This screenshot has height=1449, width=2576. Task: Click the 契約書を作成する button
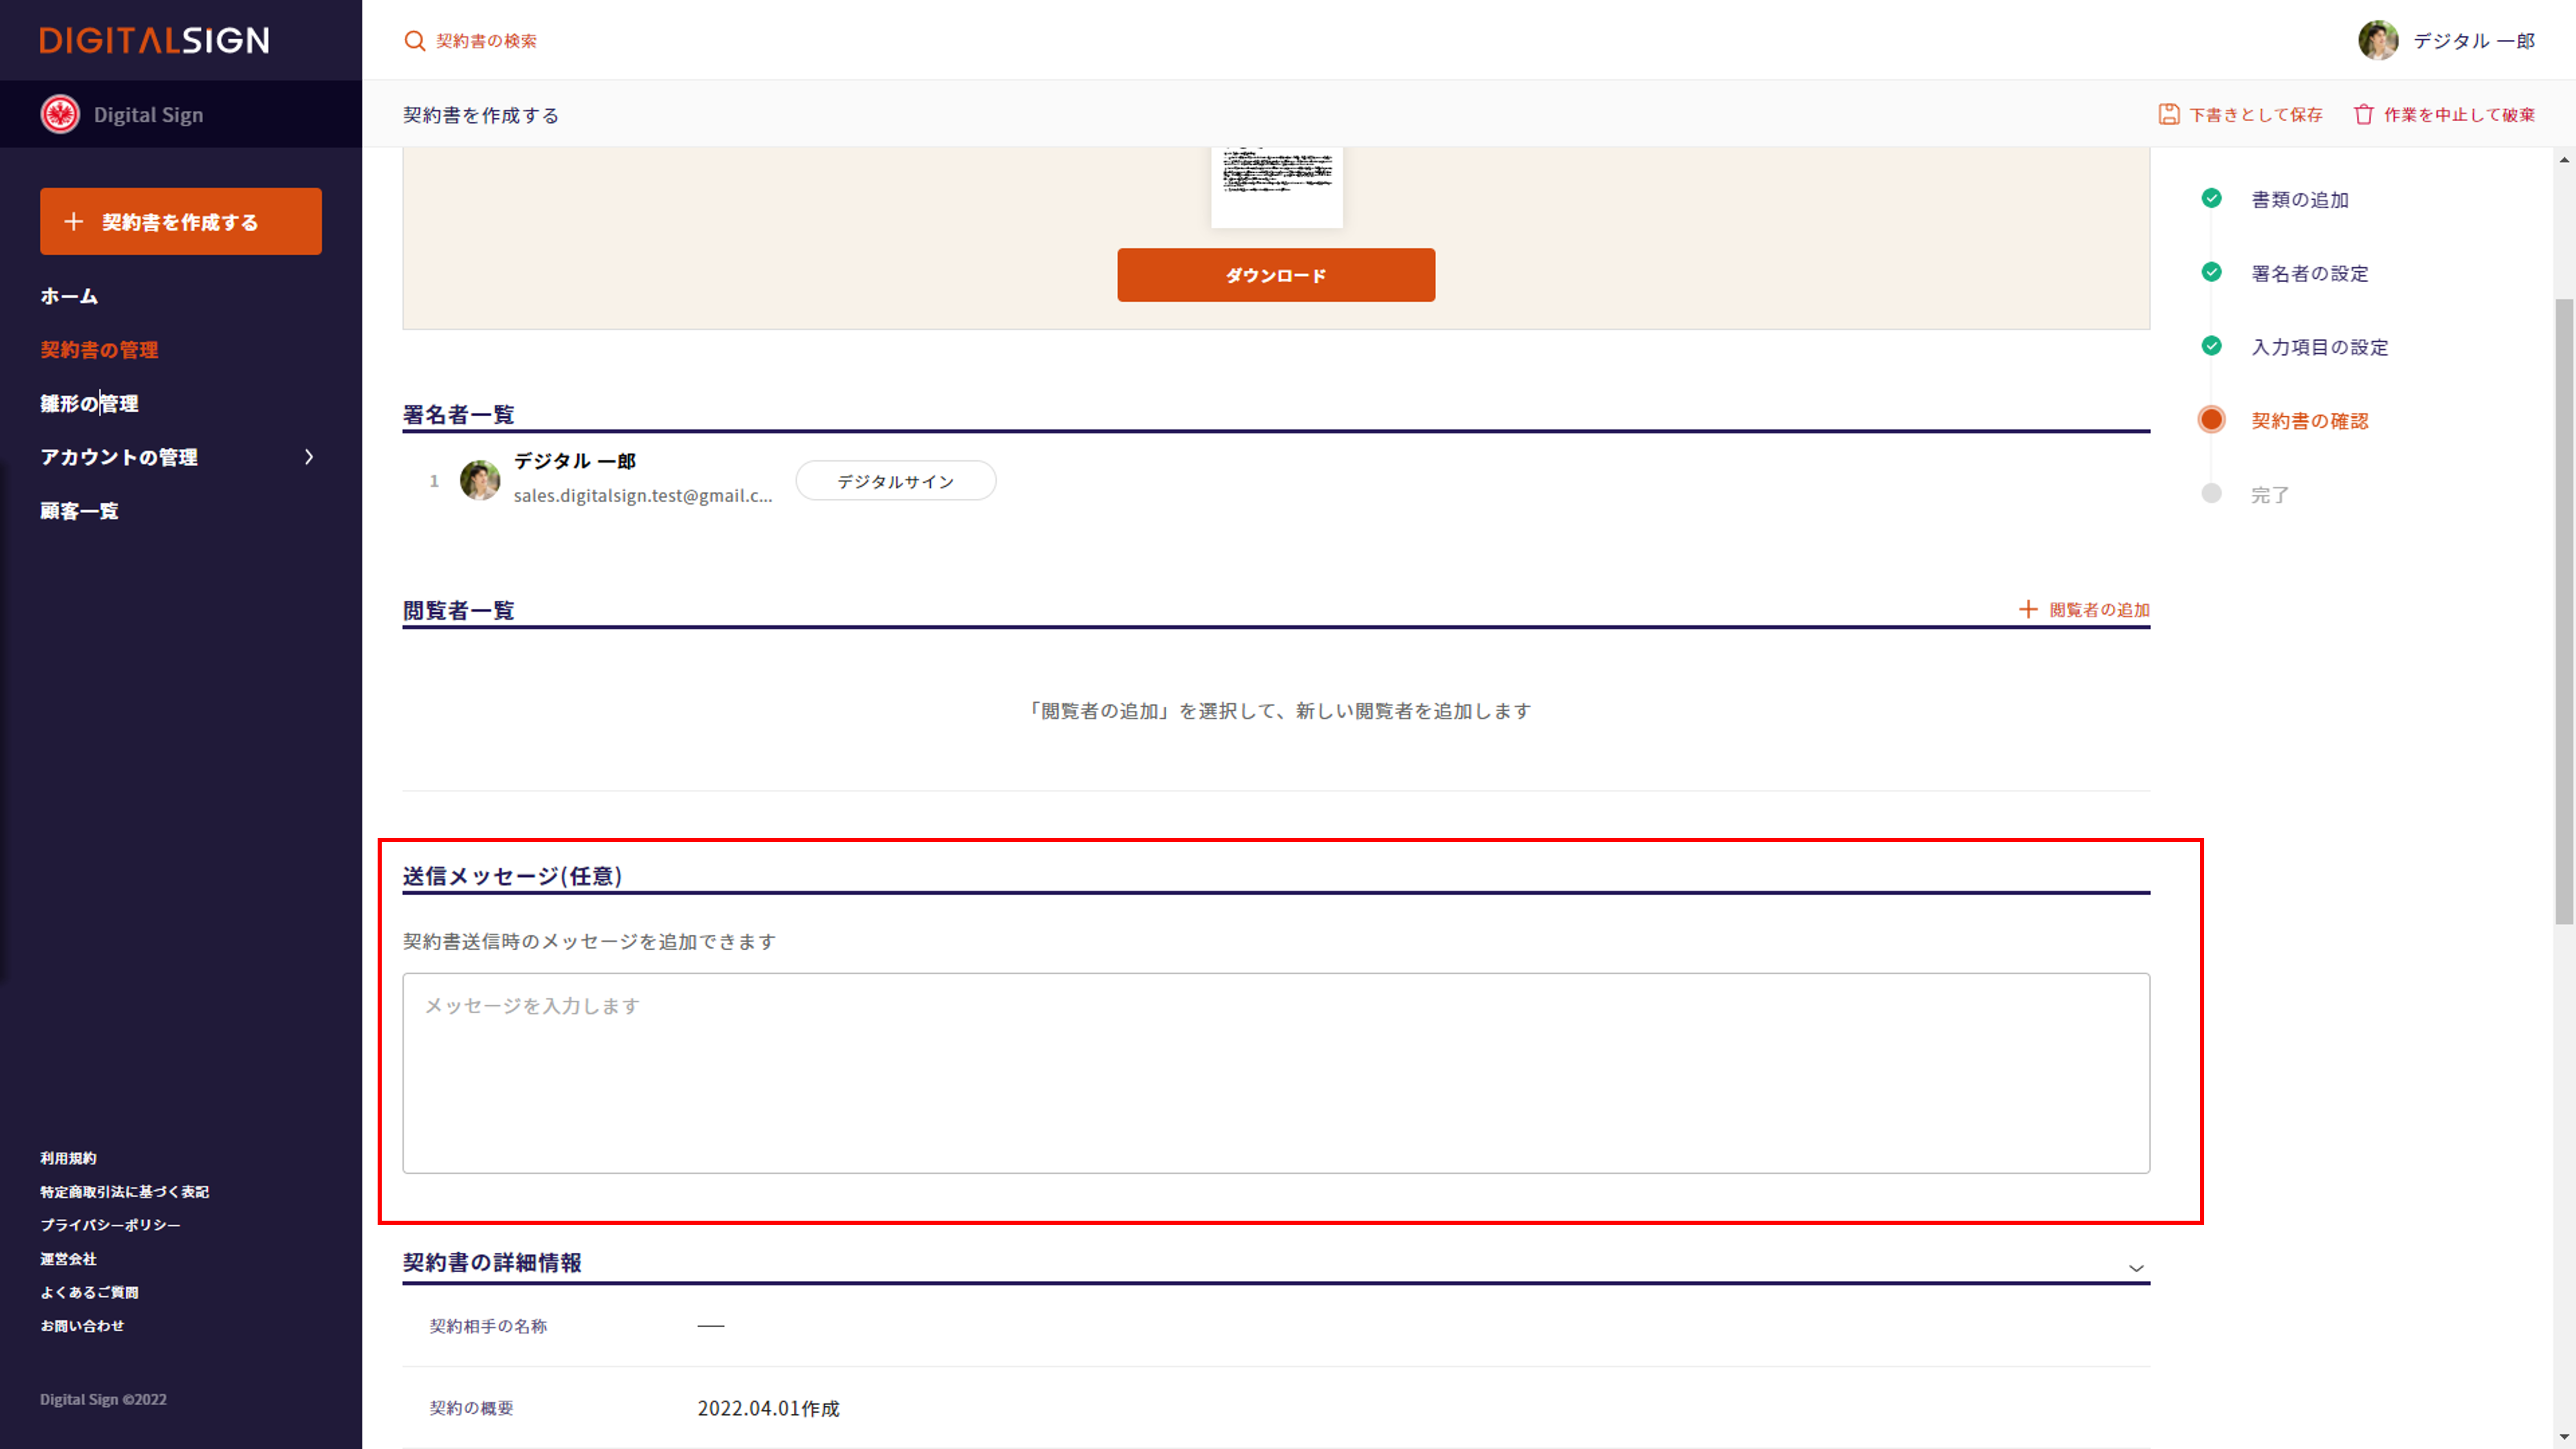(181, 221)
